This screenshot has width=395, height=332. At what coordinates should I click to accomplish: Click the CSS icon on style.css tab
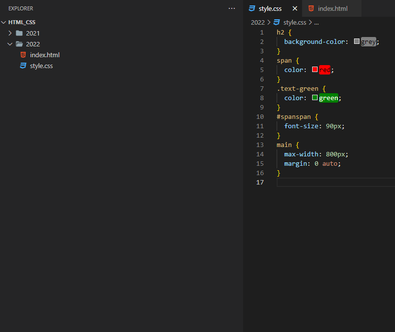point(252,8)
